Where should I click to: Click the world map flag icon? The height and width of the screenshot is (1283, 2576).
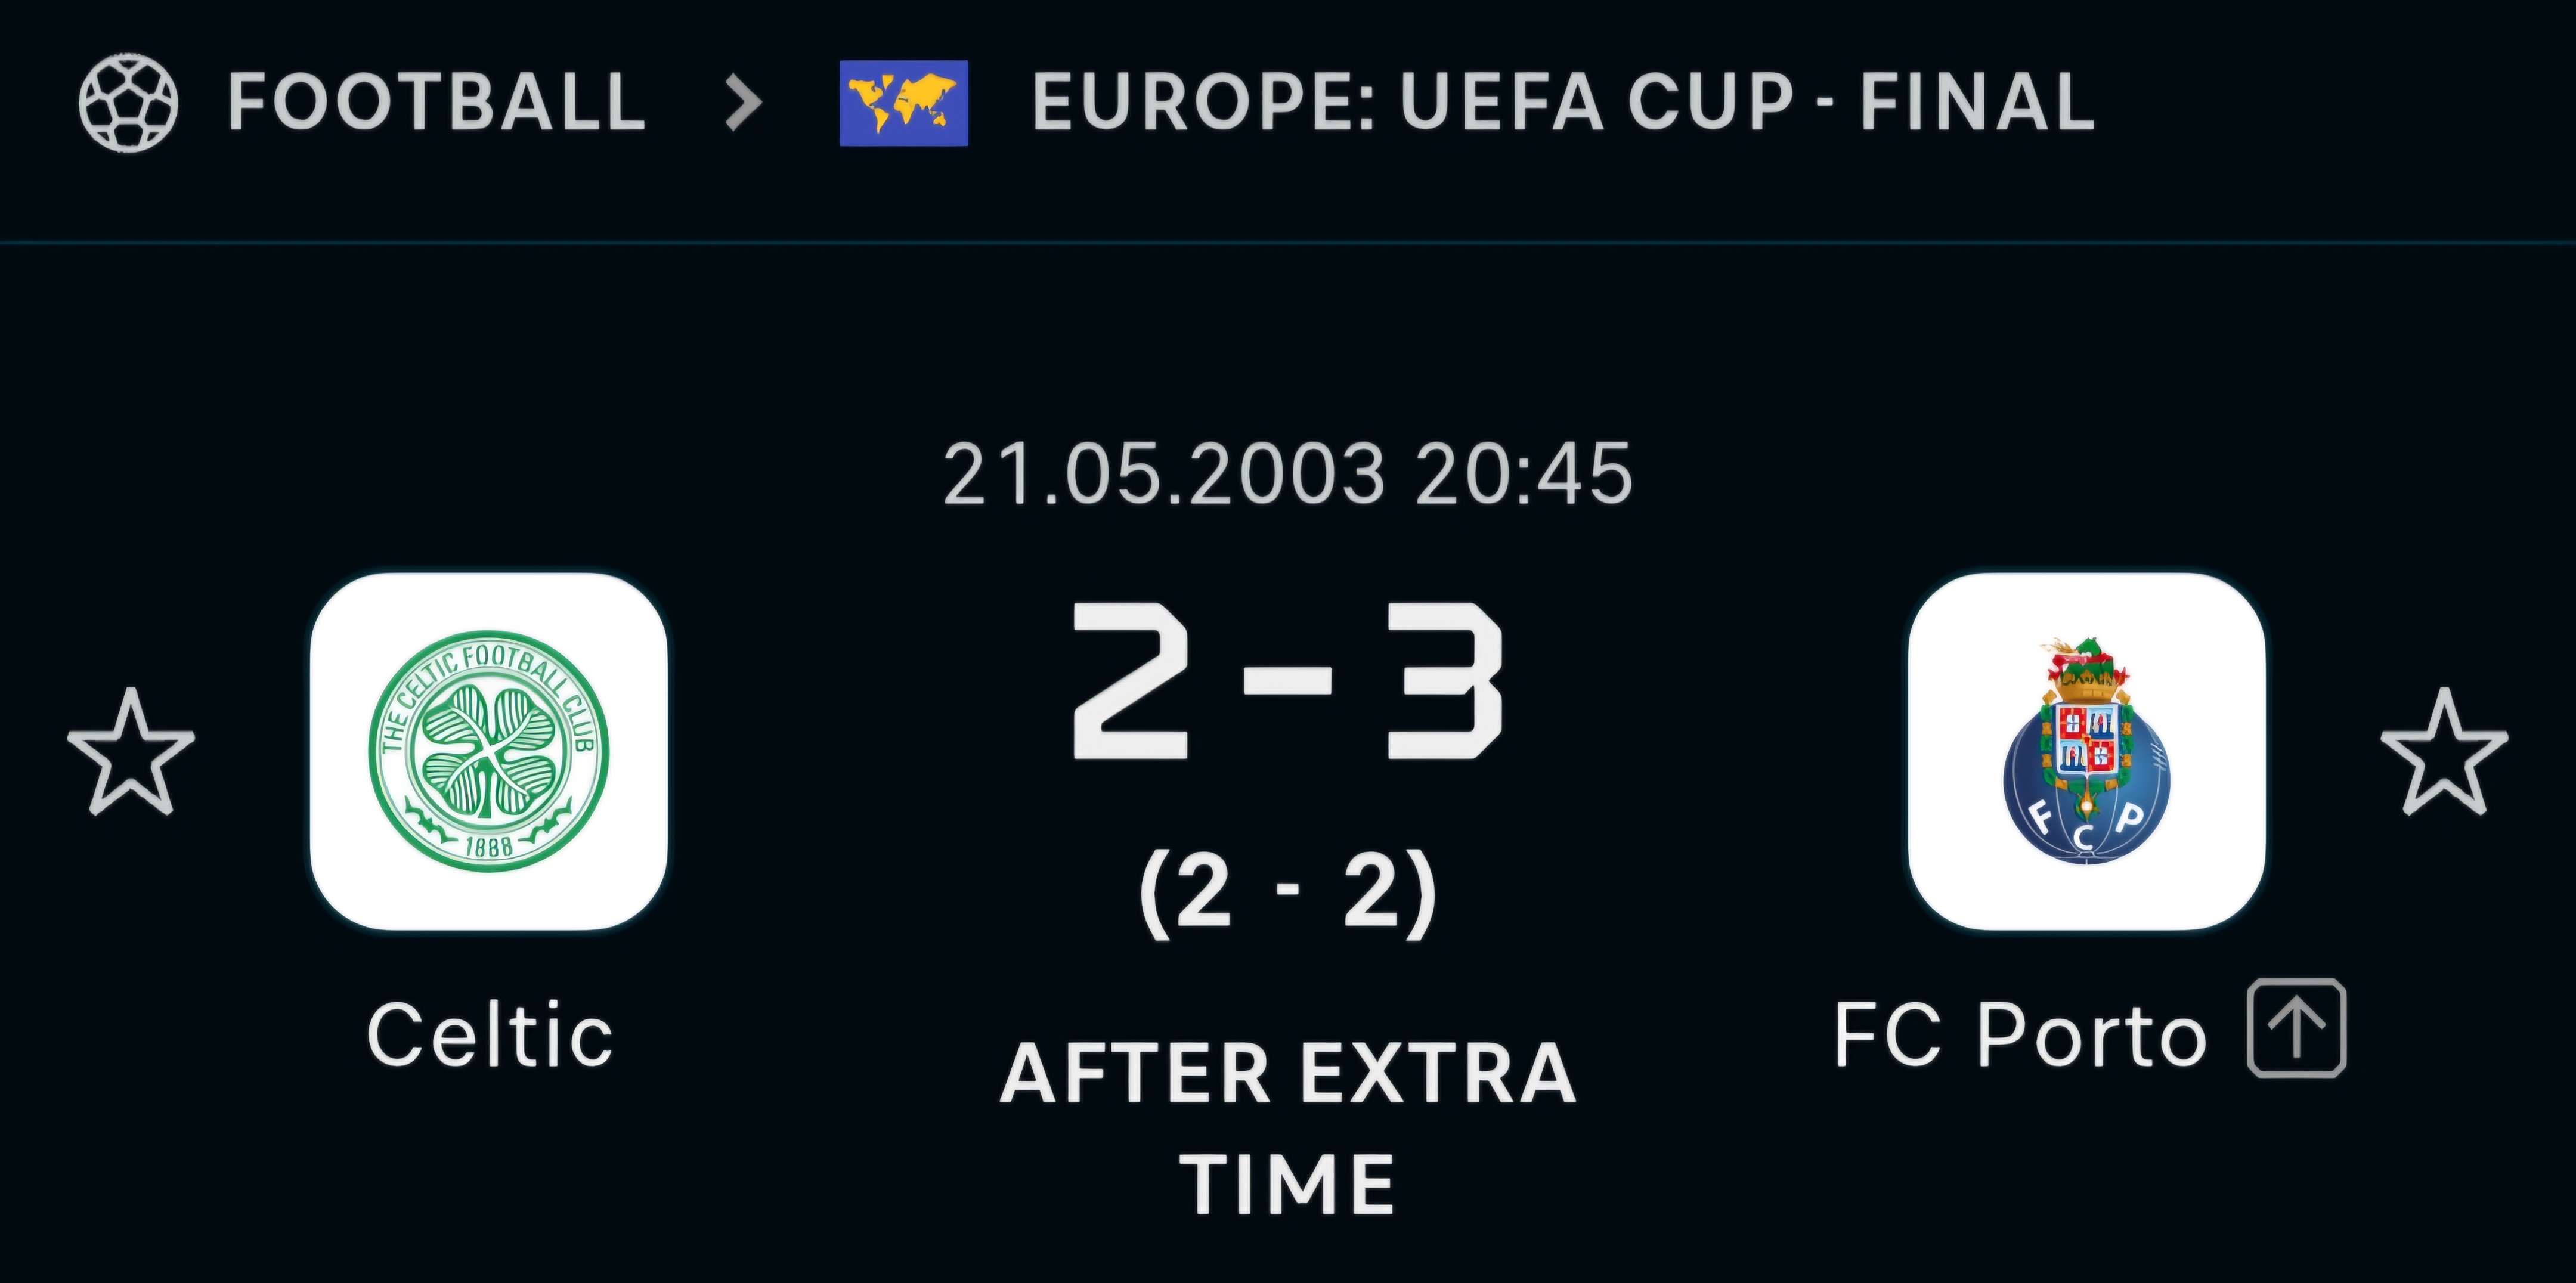tap(903, 104)
